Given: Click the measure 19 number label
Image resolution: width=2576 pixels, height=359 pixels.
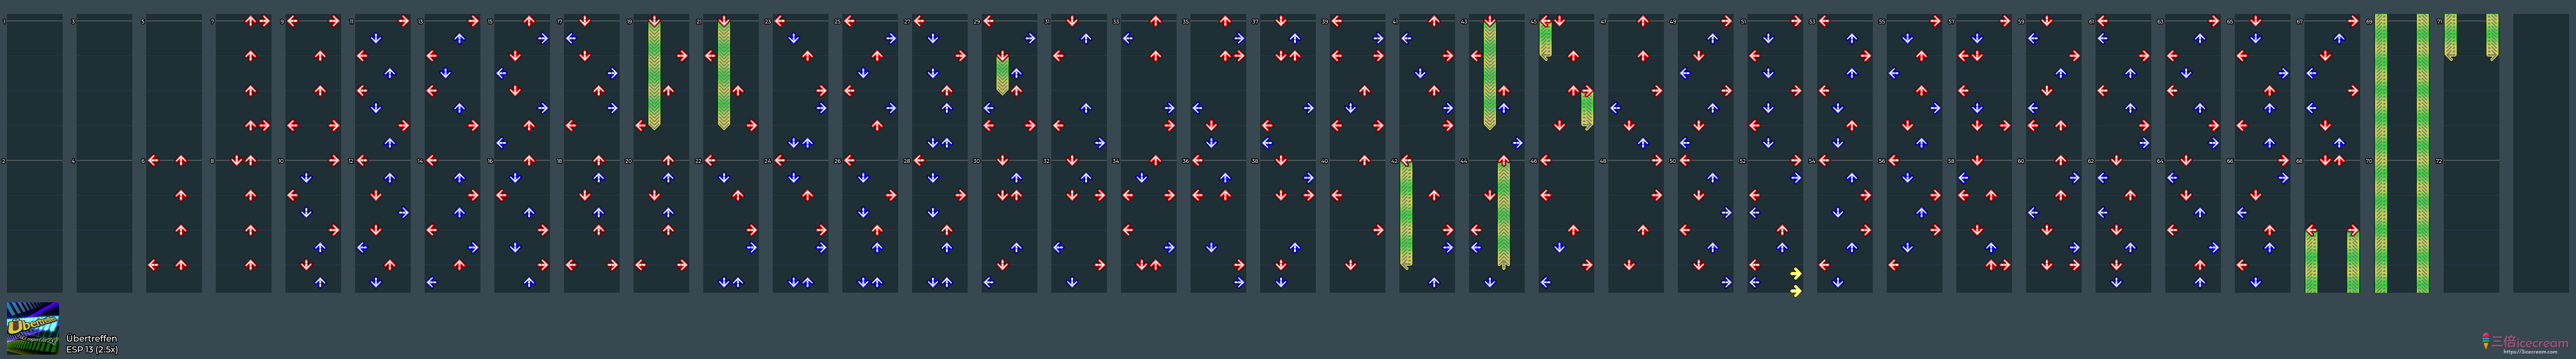Looking at the screenshot, I should click(x=629, y=21).
